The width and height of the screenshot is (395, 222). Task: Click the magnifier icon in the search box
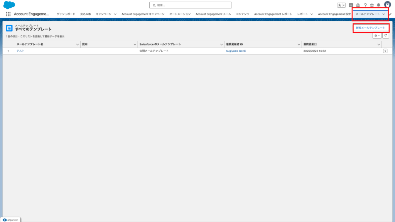coord(154,5)
